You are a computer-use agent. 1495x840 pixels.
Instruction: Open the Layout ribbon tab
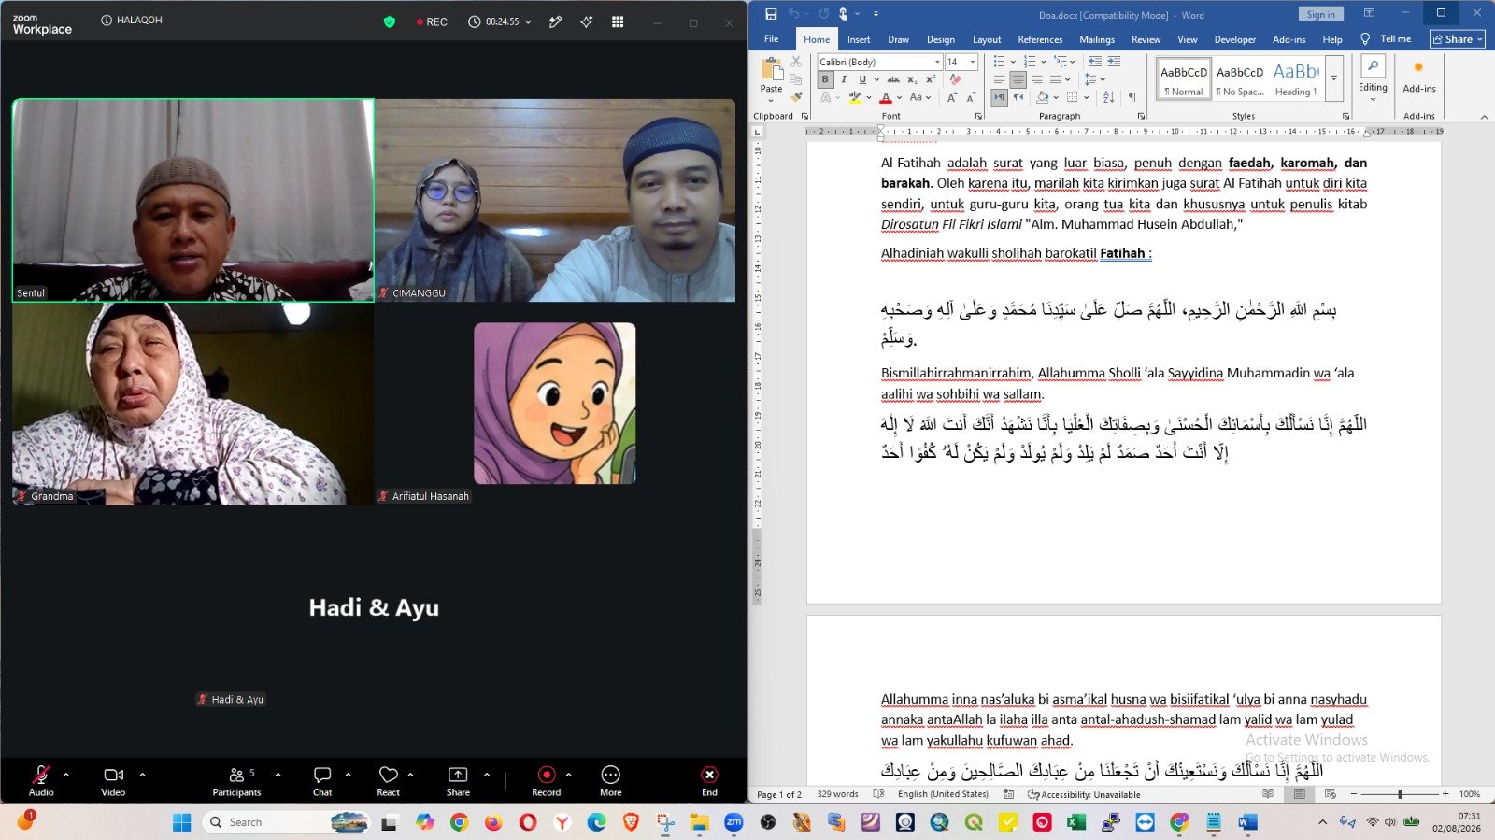pos(987,39)
